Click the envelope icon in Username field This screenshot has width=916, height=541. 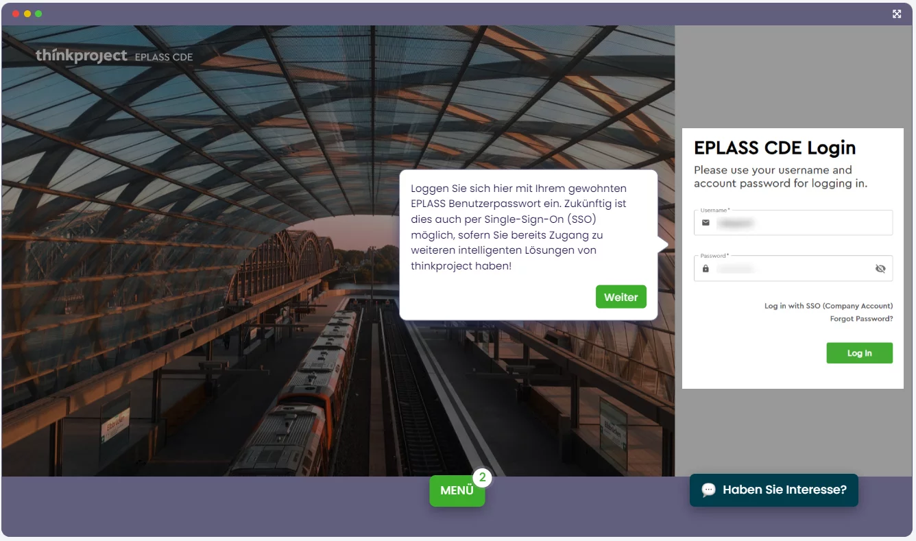click(706, 223)
